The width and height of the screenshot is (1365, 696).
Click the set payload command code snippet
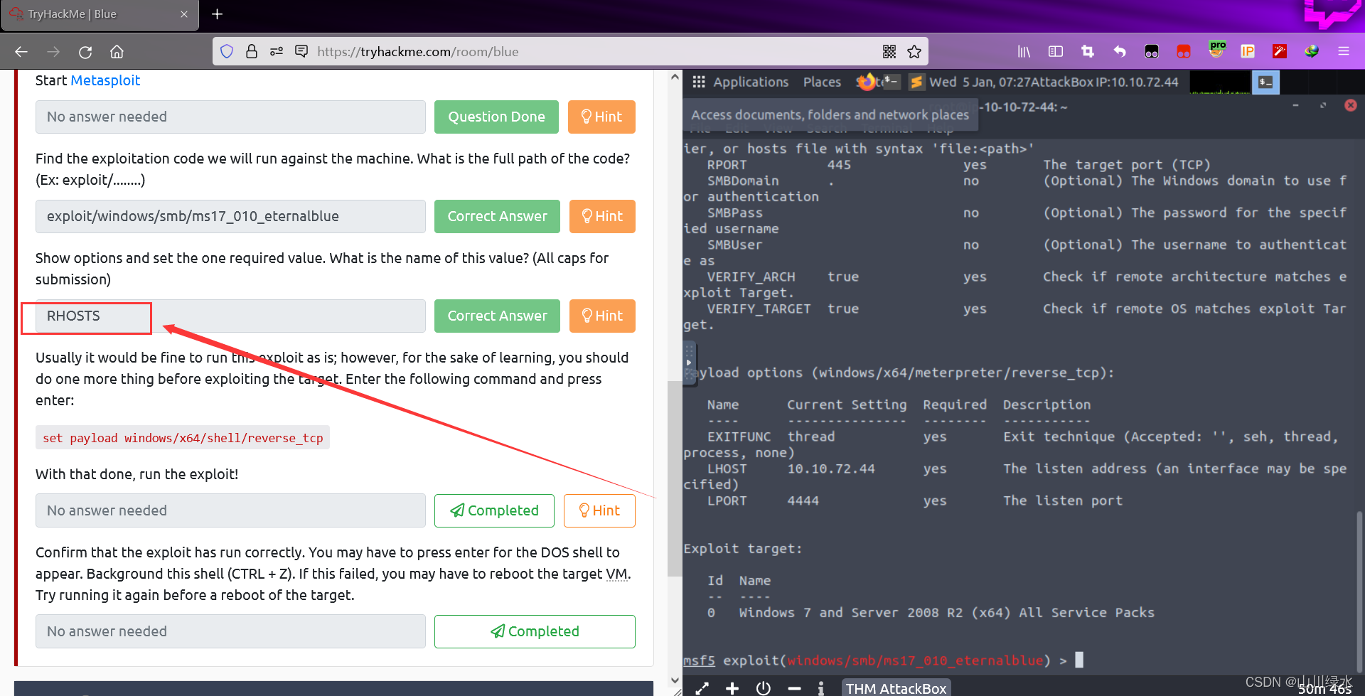[183, 438]
